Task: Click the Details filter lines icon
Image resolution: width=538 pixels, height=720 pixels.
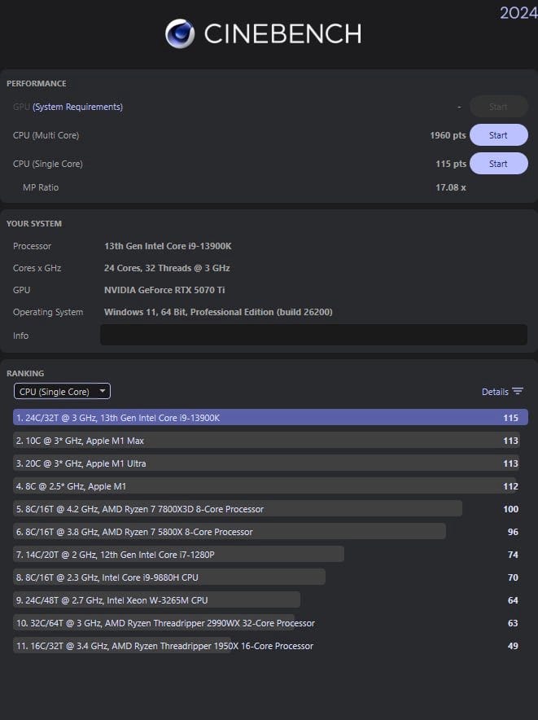Action: pyautogui.click(x=518, y=392)
